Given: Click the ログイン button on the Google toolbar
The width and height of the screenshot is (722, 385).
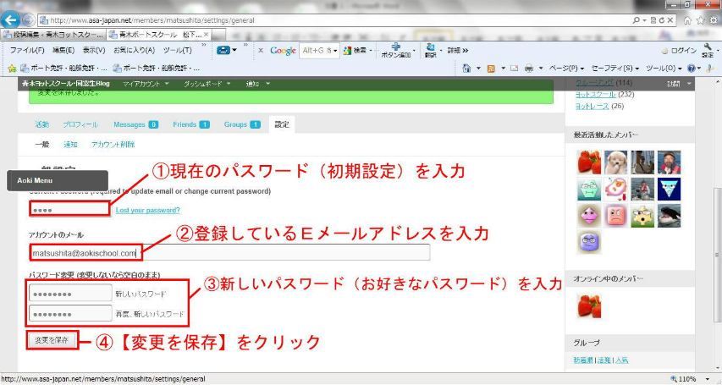Looking at the screenshot, I should (679, 51).
